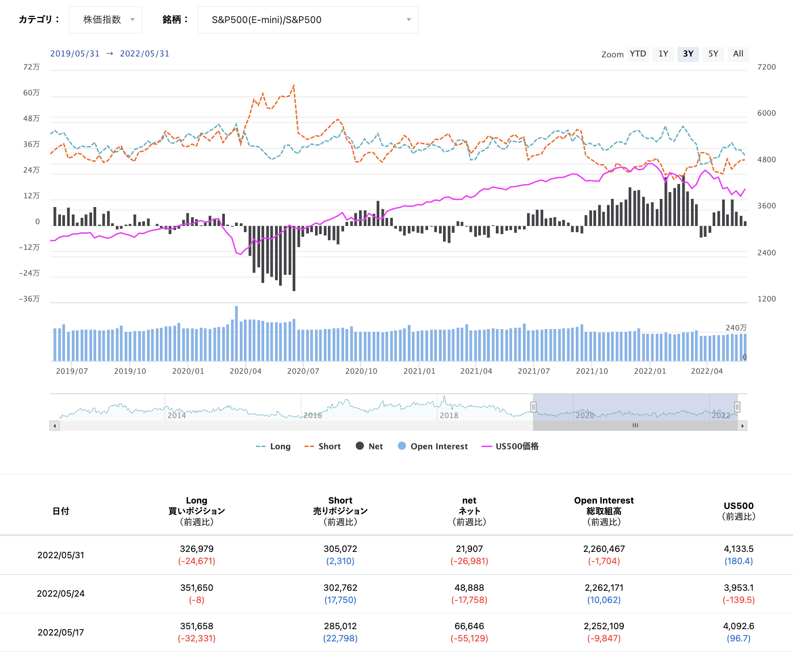Image resolution: width=793 pixels, height=659 pixels.
Task: Click the Short 売りポジション column header
Action: (341, 511)
